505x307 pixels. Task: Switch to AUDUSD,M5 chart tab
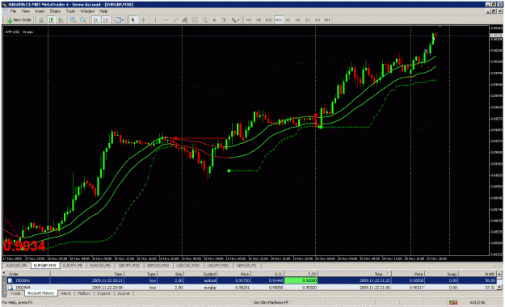pos(16,266)
